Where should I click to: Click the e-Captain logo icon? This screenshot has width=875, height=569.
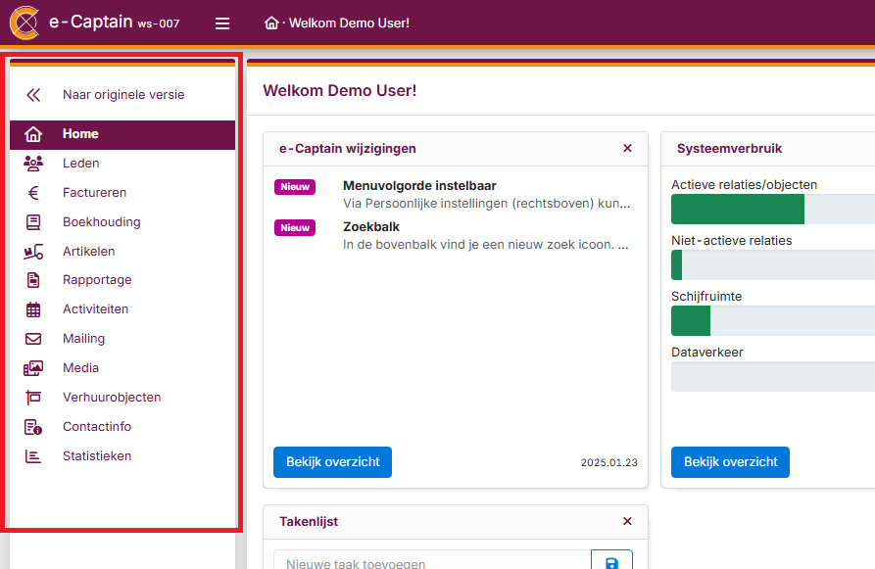click(24, 23)
